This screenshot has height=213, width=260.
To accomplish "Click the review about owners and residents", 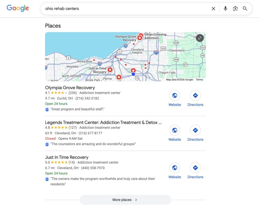I will click(x=103, y=181).
